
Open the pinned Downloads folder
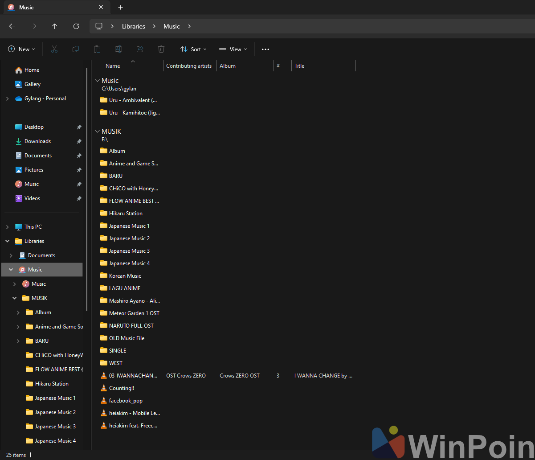point(38,141)
